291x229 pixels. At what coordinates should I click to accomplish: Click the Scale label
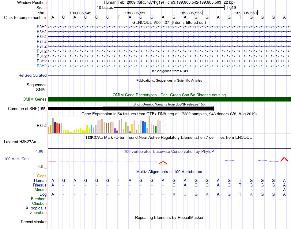(41, 8)
